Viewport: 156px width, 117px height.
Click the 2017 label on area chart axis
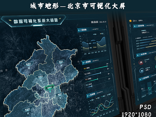[85, 54]
